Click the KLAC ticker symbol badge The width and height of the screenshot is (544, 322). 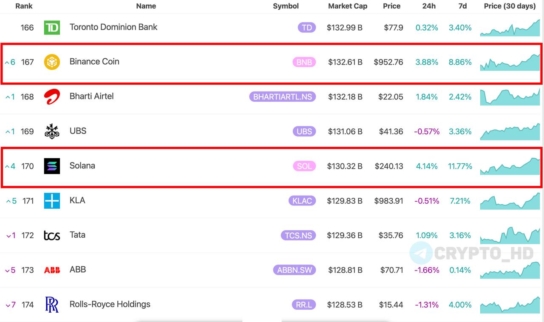click(x=302, y=201)
